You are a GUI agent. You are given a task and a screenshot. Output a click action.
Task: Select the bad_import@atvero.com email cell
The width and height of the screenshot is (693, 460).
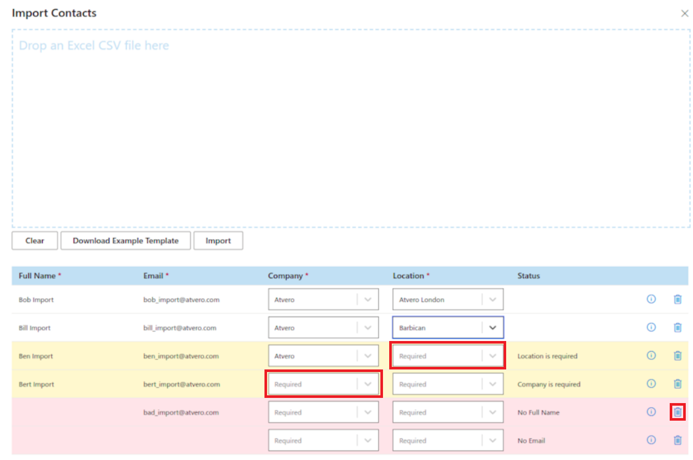pos(181,412)
